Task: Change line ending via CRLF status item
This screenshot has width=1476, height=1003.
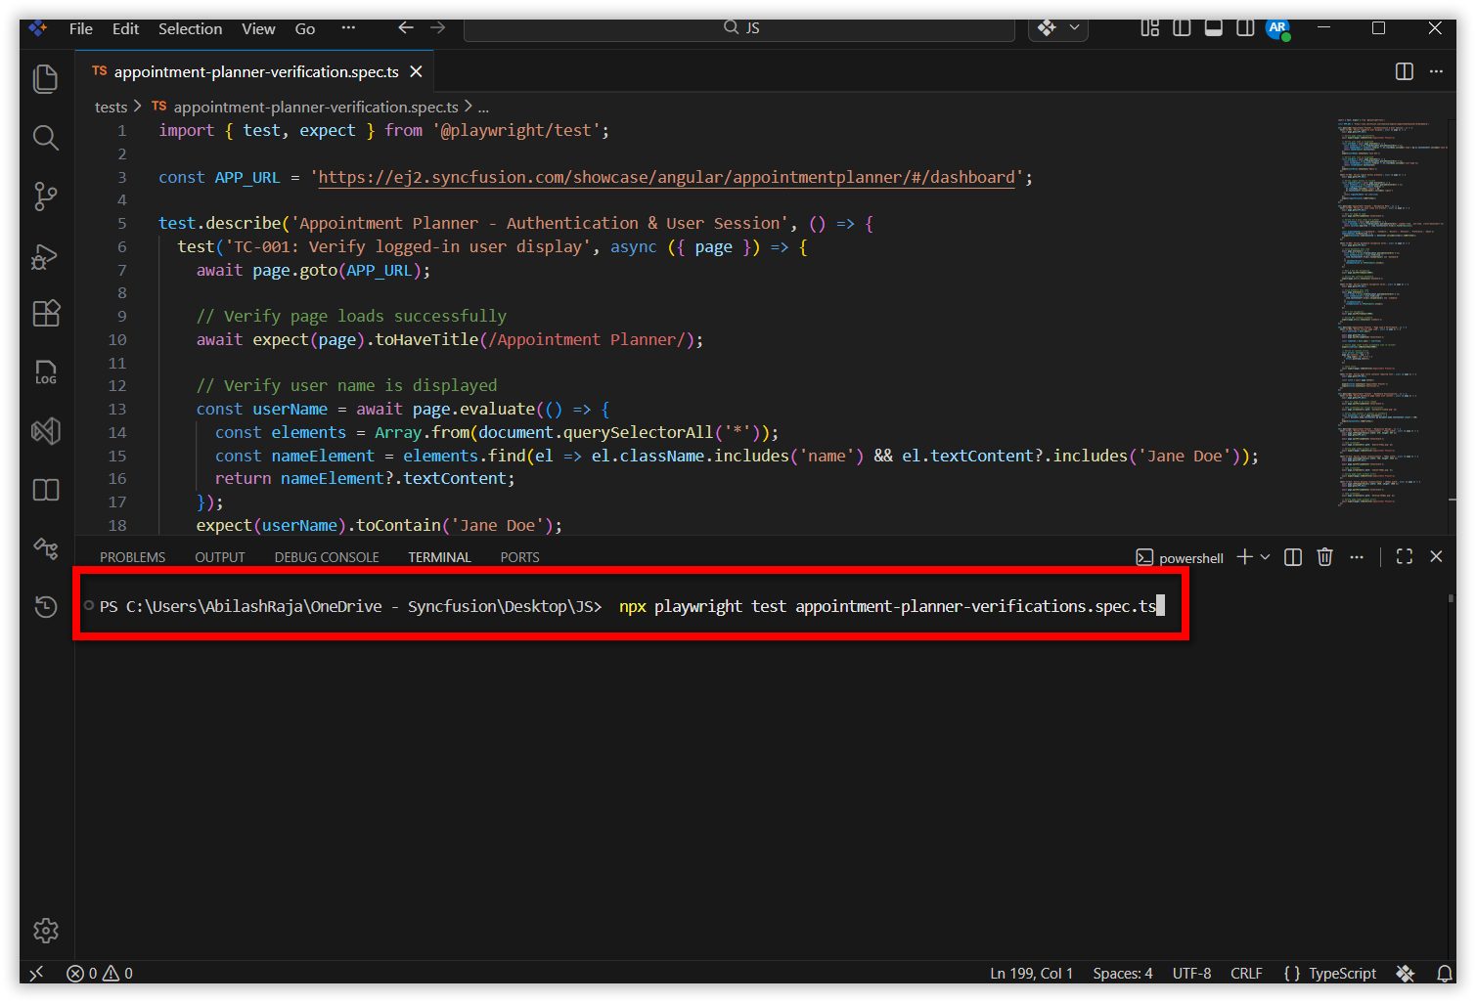Action: [x=1246, y=974]
